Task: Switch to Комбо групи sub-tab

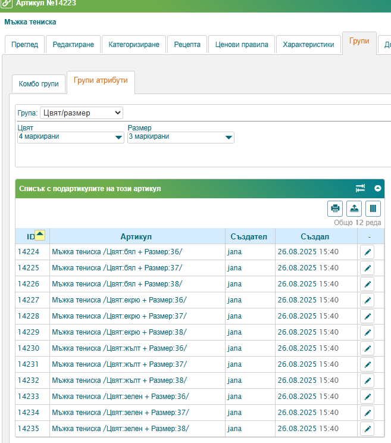Action: (x=39, y=83)
